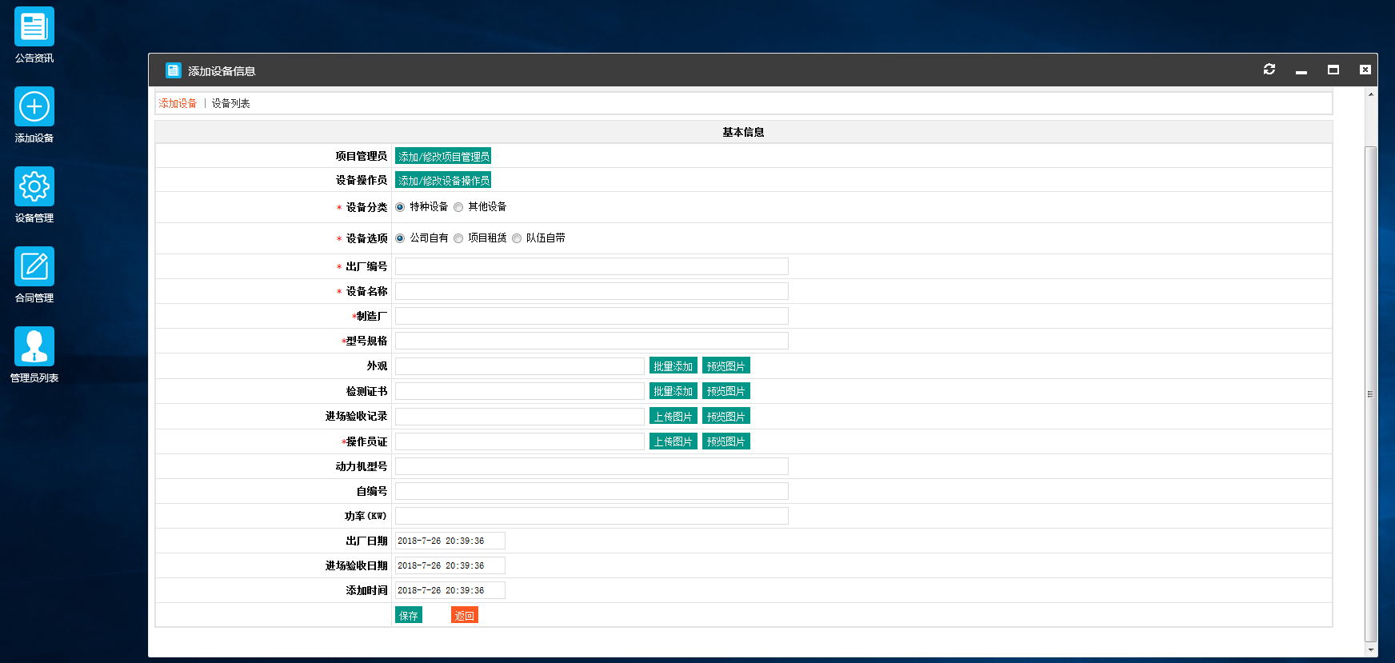The image size is (1395, 663).
Task: Switch to the 设备列表 tab
Action: click(x=230, y=104)
